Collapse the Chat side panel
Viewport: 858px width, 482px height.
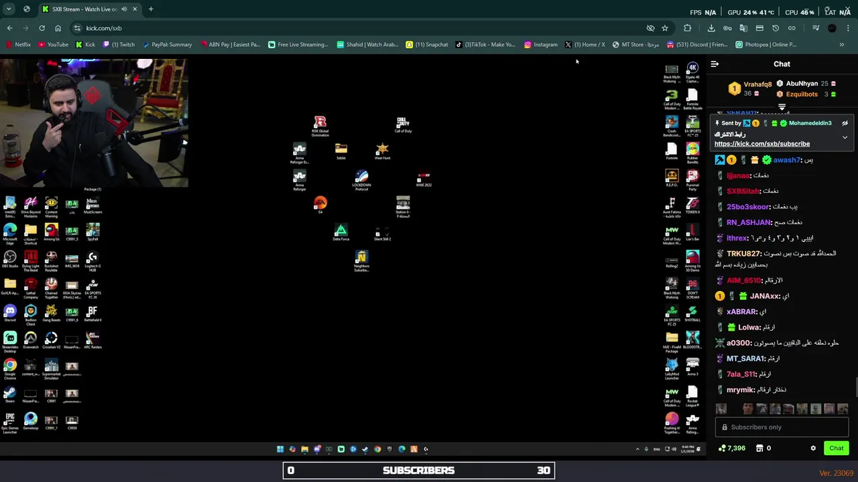click(x=715, y=64)
